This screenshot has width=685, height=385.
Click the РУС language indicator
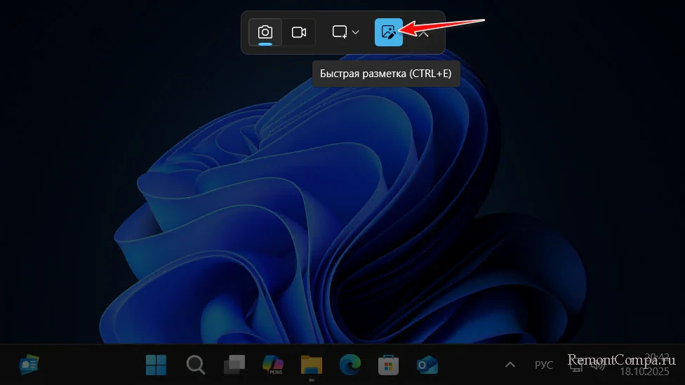tap(544, 365)
